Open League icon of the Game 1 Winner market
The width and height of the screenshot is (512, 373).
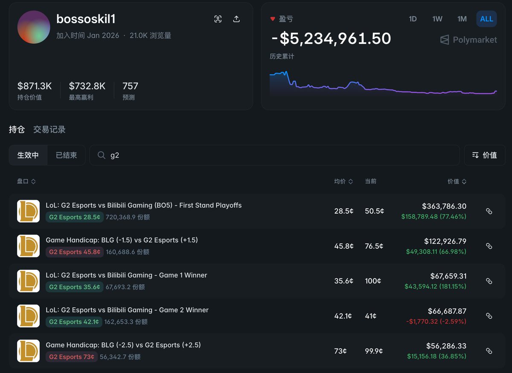pyautogui.click(x=29, y=281)
